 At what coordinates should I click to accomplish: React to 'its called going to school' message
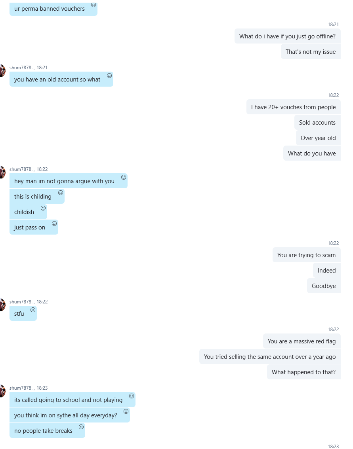point(132,396)
